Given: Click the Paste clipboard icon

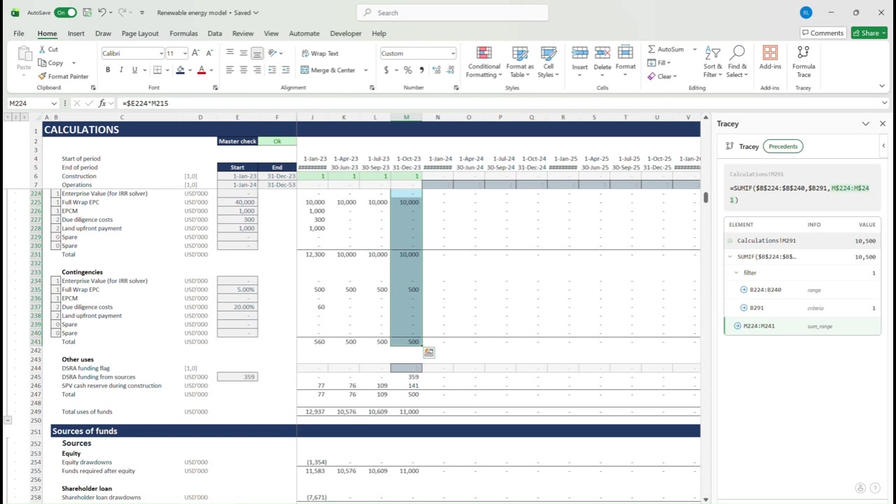Looking at the screenshot, I should 24,55.
